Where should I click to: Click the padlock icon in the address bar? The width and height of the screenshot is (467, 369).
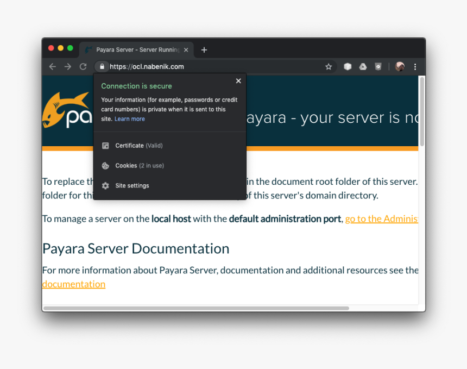[102, 66]
